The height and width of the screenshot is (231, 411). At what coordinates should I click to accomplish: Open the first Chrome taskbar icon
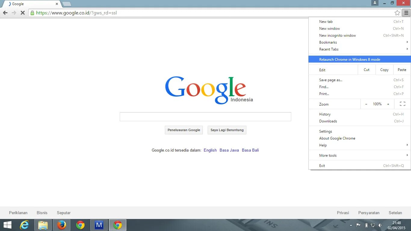tap(80, 225)
